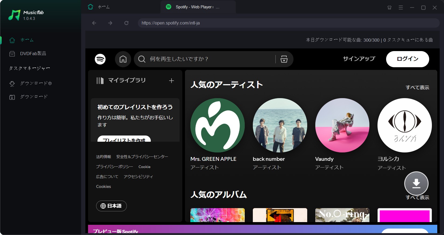Click the Mrs. GREEN APPLE name text
This screenshot has width=444, height=235.
pos(213,159)
